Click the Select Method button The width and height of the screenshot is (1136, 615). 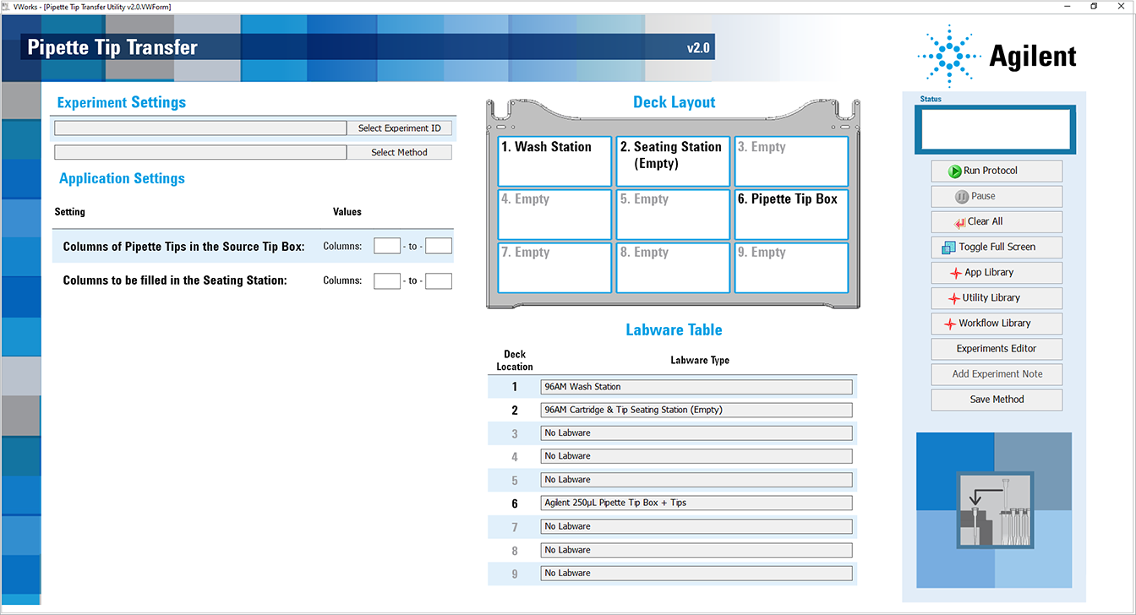click(x=399, y=153)
